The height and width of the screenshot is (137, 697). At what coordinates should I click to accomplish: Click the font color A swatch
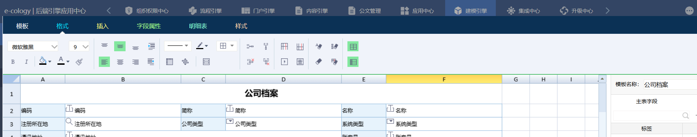click(x=61, y=61)
